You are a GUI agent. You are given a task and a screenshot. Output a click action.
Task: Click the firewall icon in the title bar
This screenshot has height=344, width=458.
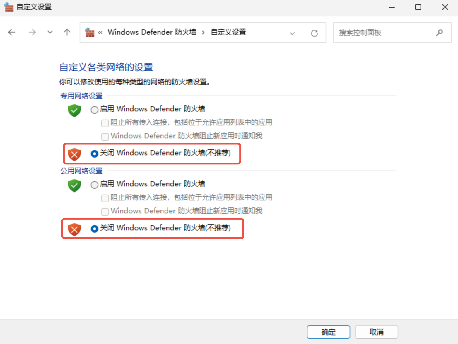(9, 7)
